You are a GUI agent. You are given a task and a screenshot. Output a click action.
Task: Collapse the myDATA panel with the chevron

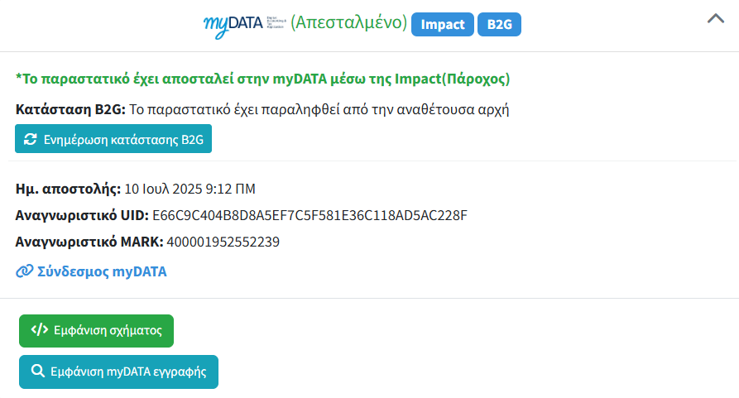pos(715,20)
